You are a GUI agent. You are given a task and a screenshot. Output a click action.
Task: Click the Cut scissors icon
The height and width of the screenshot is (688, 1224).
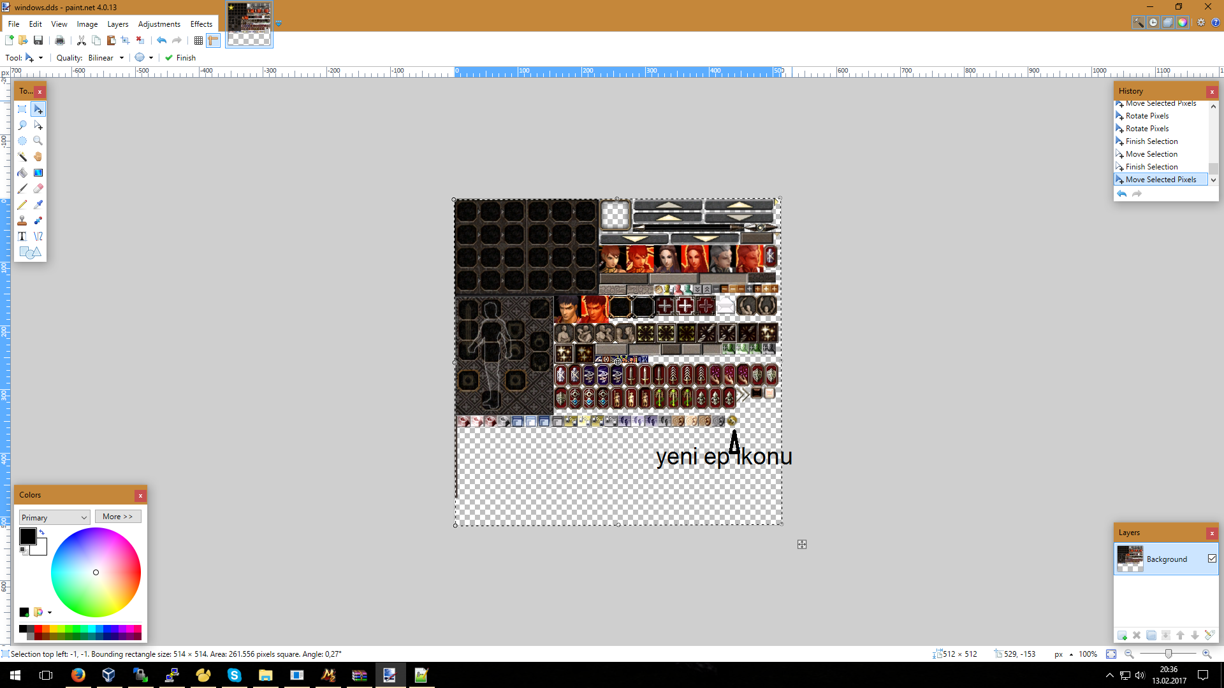(82, 40)
